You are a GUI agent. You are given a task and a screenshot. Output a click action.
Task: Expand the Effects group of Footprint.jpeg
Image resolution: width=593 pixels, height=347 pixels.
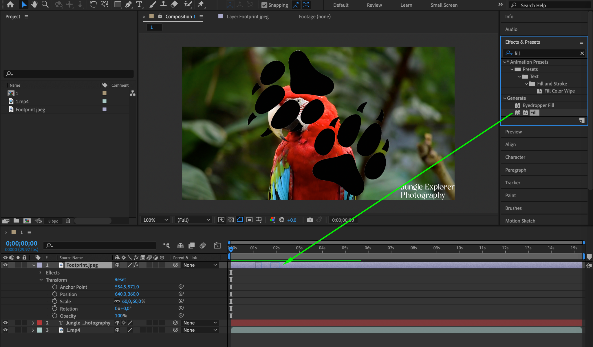40,273
